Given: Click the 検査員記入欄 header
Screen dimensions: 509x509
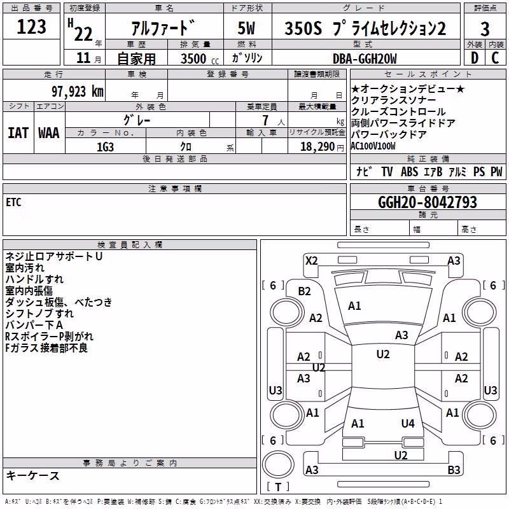Looking at the screenshot, I should [130, 245].
